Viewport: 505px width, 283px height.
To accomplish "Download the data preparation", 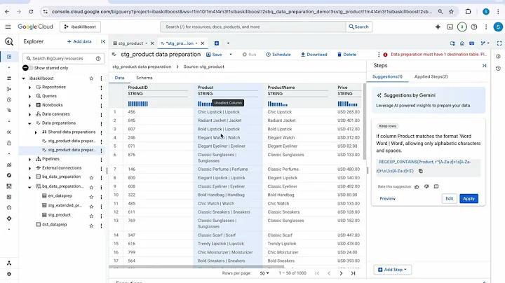I will 314,55.
